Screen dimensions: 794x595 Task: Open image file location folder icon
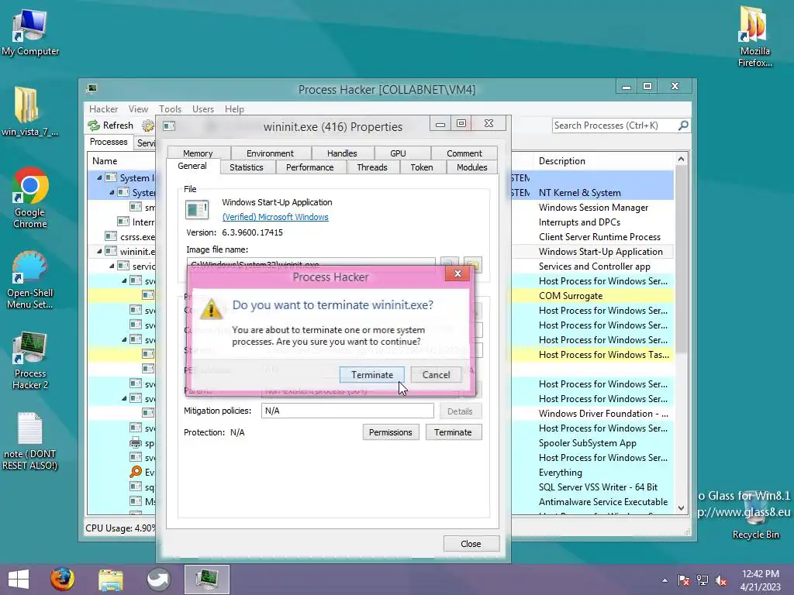point(472,265)
